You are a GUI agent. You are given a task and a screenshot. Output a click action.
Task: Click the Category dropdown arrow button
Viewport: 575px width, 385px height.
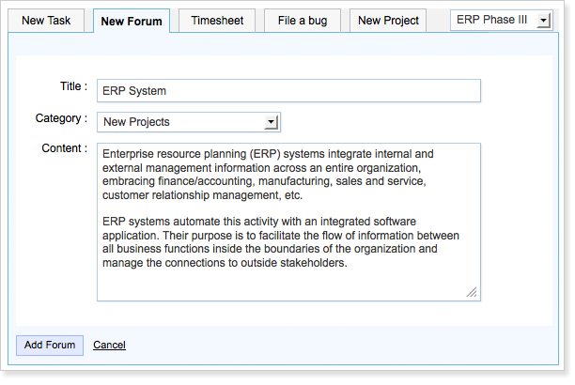[x=272, y=122]
